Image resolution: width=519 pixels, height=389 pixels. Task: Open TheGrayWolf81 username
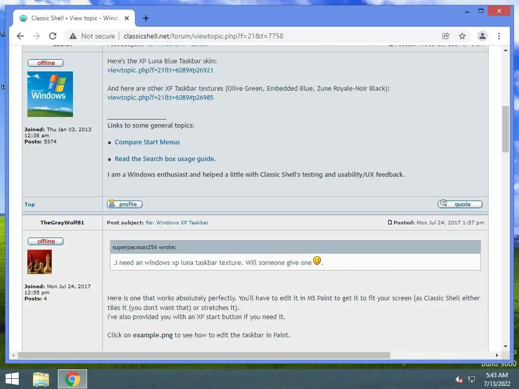pos(62,223)
